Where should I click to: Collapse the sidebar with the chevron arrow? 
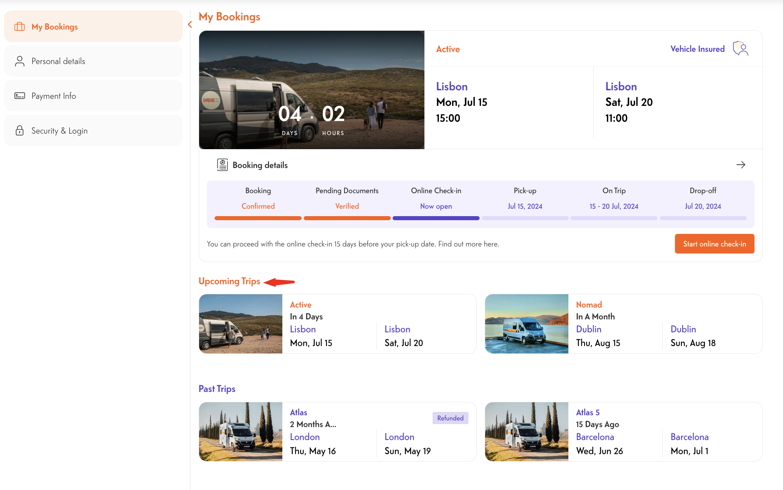tap(190, 25)
